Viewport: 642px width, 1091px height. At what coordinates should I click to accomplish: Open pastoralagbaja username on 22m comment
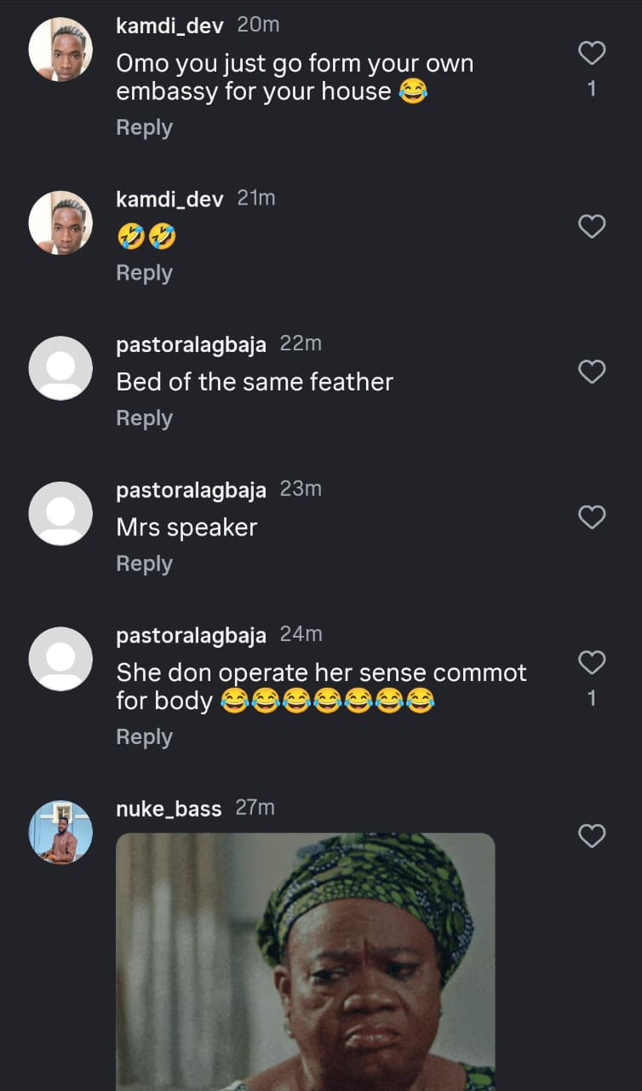pos(191,344)
